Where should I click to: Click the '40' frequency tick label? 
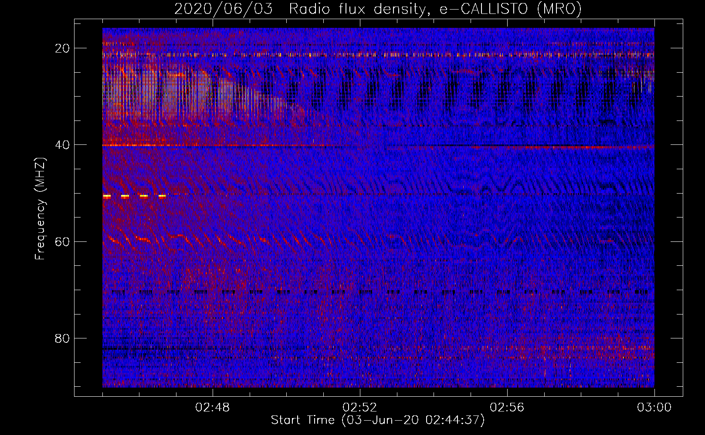pyautogui.click(x=63, y=145)
